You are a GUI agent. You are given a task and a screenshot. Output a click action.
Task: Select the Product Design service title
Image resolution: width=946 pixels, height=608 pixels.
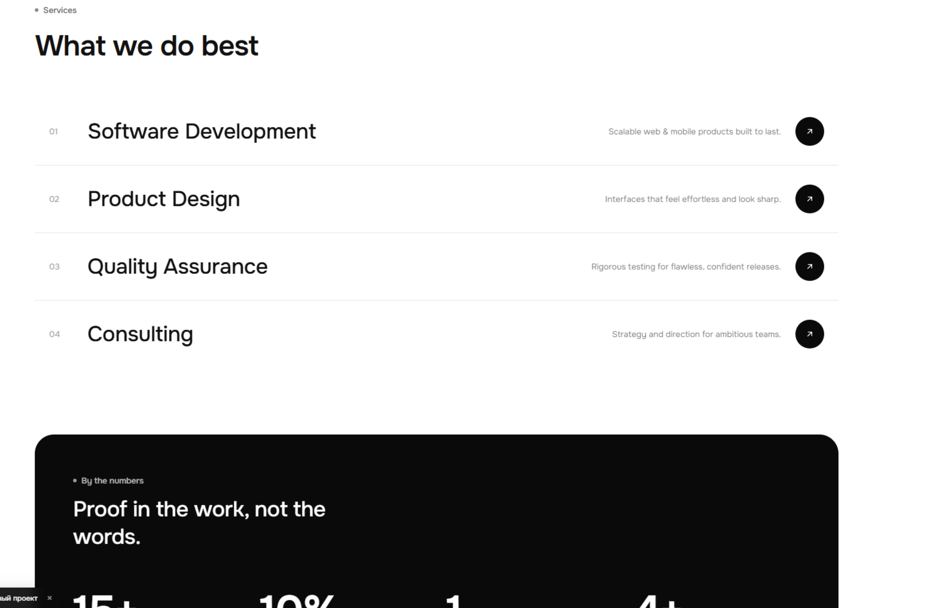(163, 199)
